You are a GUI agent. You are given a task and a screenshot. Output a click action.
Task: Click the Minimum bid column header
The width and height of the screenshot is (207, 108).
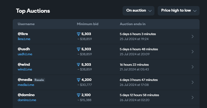(x=88, y=24)
